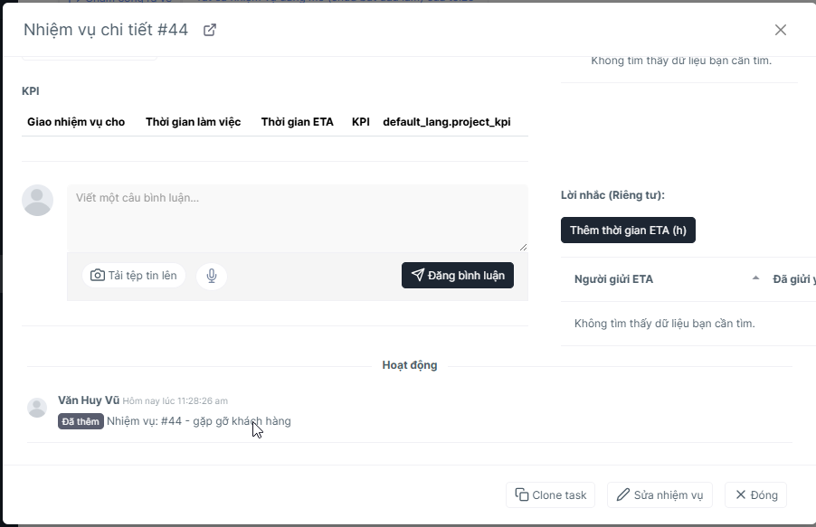Image resolution: width=816 pixels, height=527 pixels.
Task: Open task #44 in new window icon
Action: pos(210,30)
